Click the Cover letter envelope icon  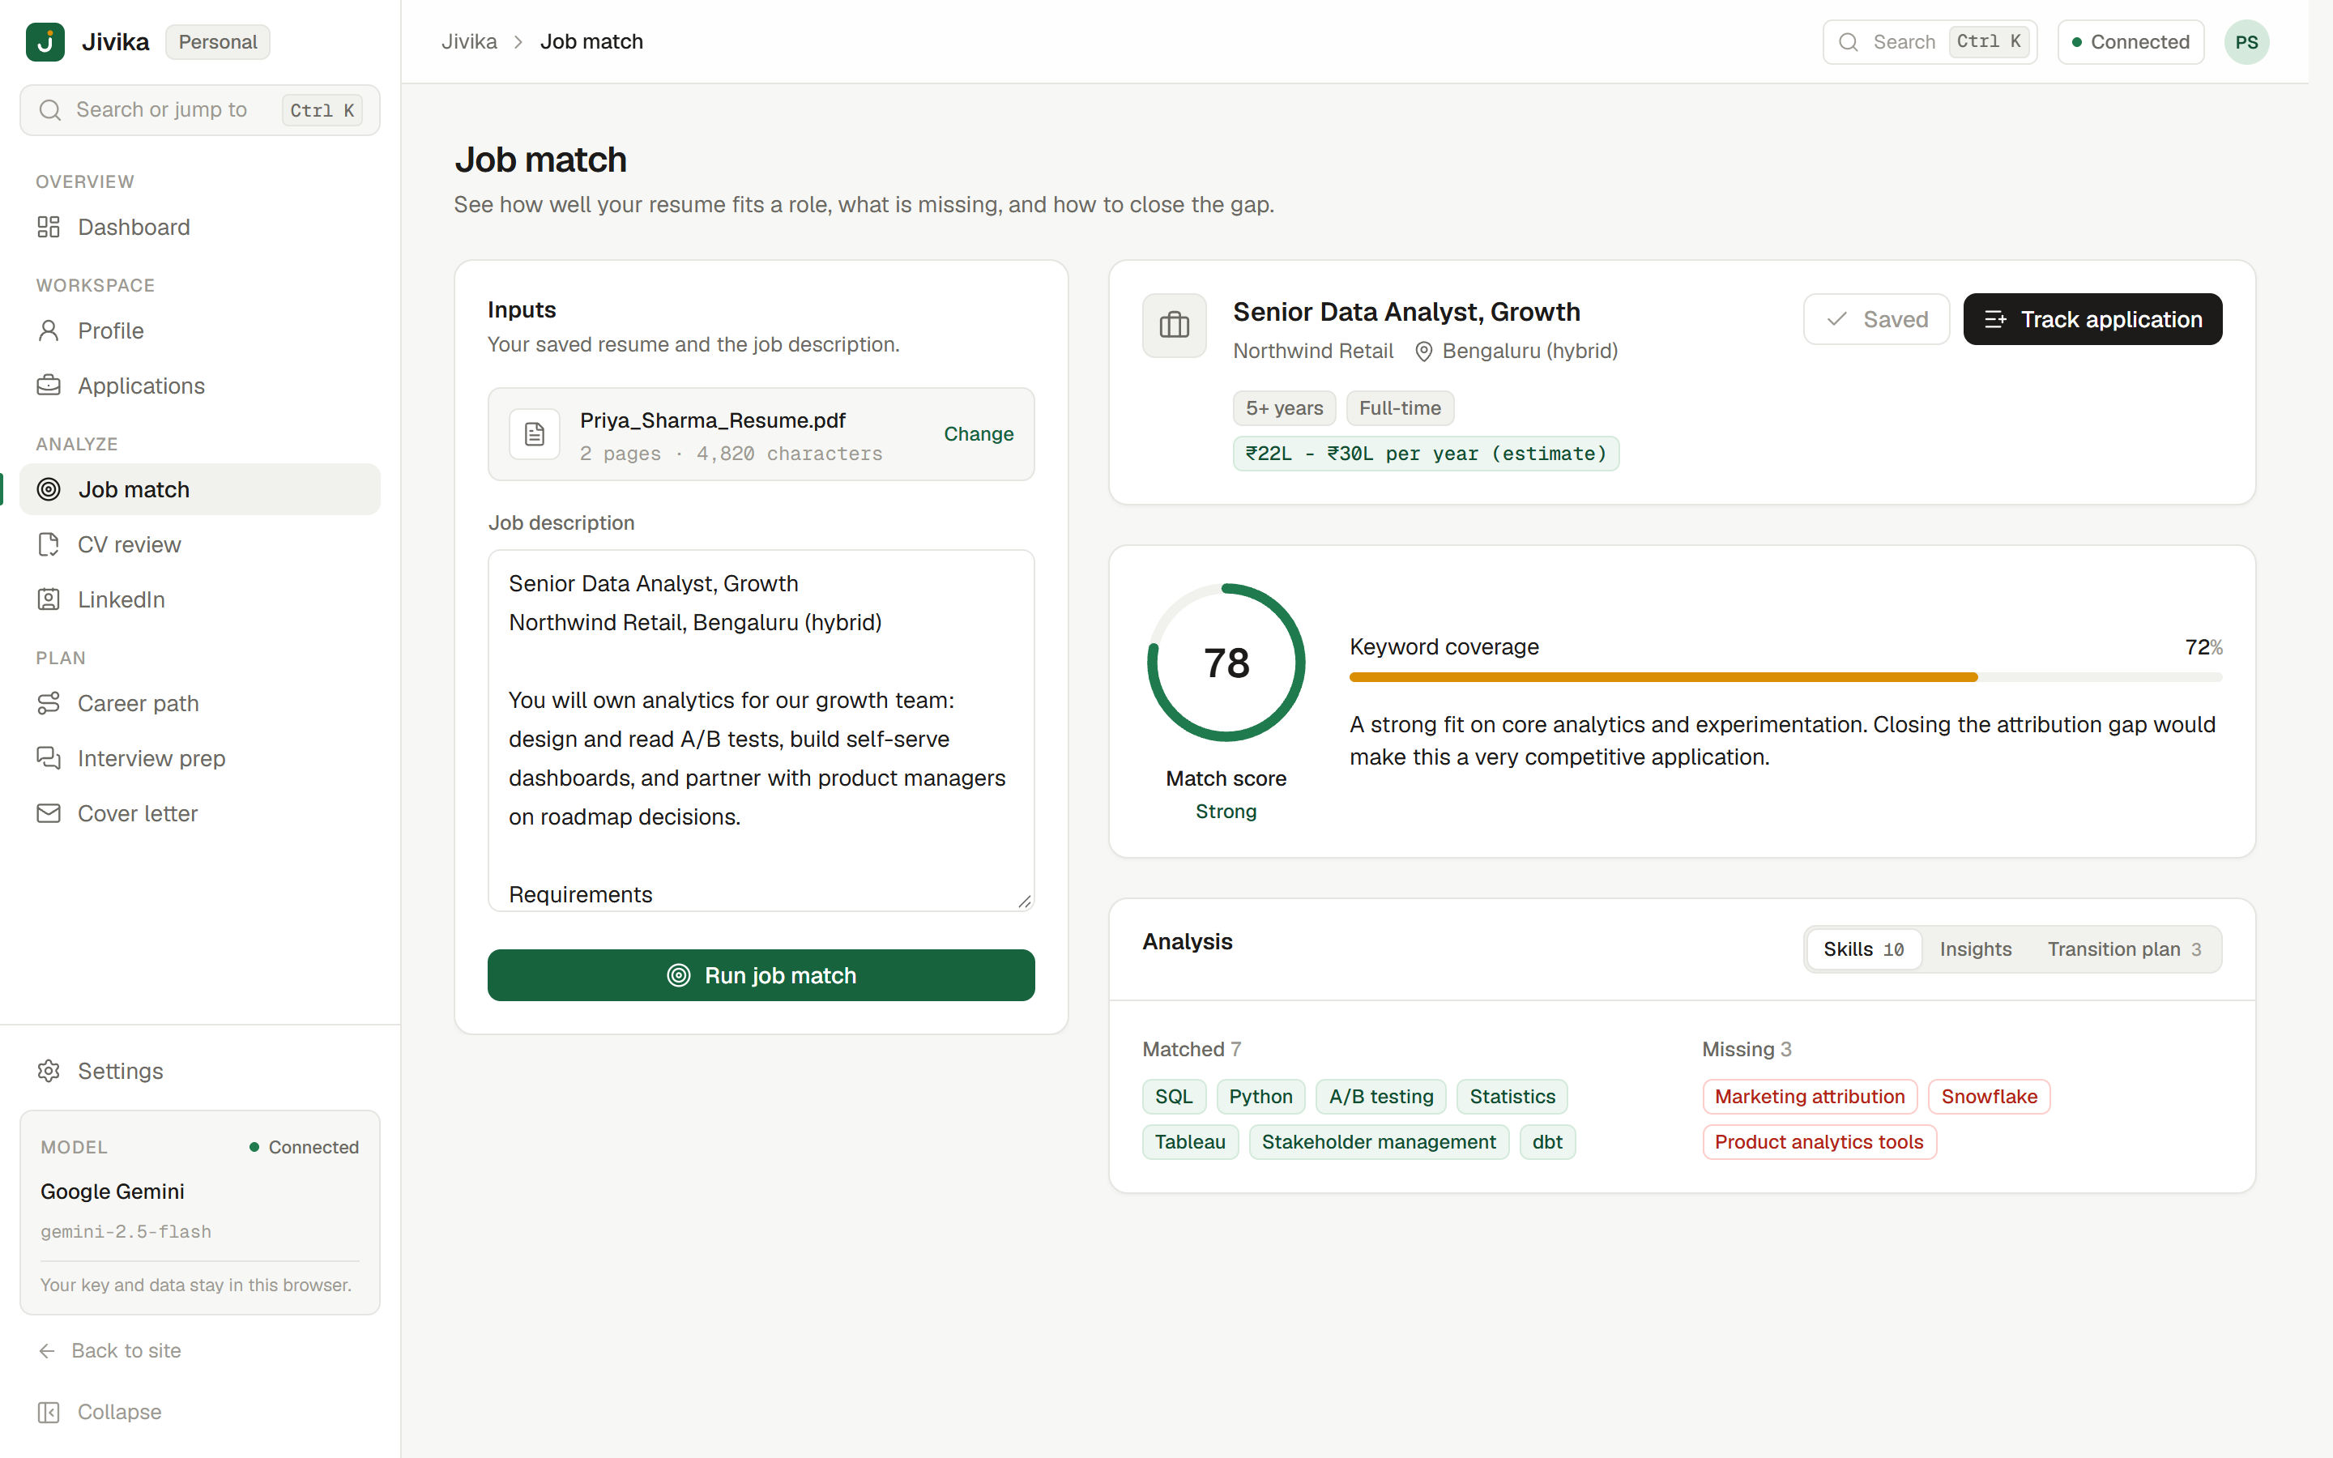[49, 813]
